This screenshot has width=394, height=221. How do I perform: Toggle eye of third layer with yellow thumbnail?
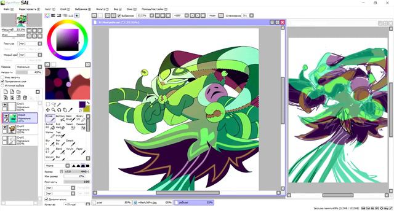point(5,127)
